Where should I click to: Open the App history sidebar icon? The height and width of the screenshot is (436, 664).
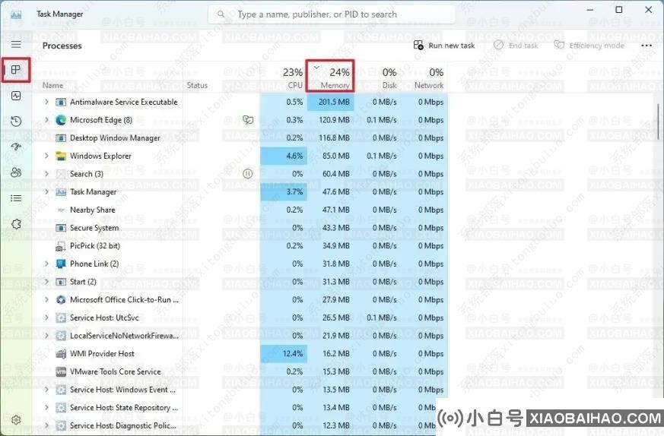pos(16,122)
